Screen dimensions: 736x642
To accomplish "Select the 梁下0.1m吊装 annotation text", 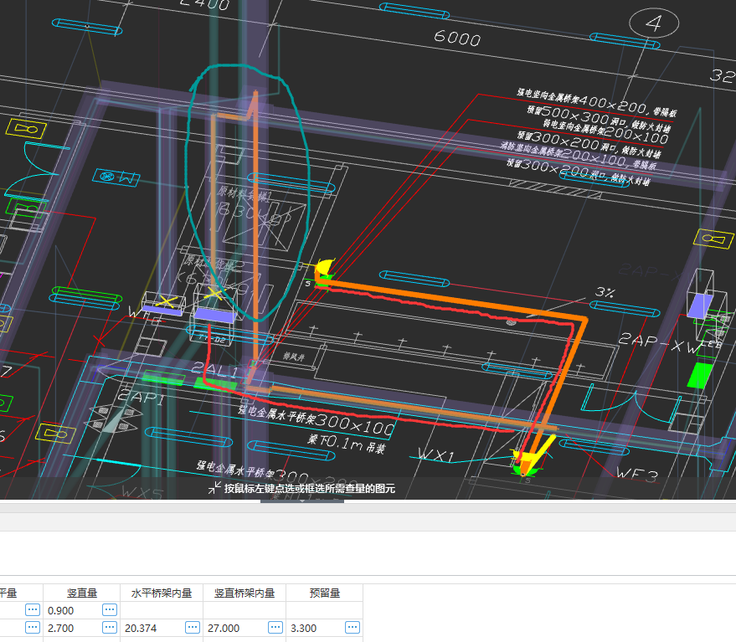I will pyautogui.click(x=346, y=444).
